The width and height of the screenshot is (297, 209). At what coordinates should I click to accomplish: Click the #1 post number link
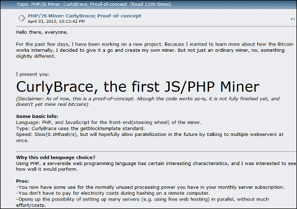click(293, 19)
